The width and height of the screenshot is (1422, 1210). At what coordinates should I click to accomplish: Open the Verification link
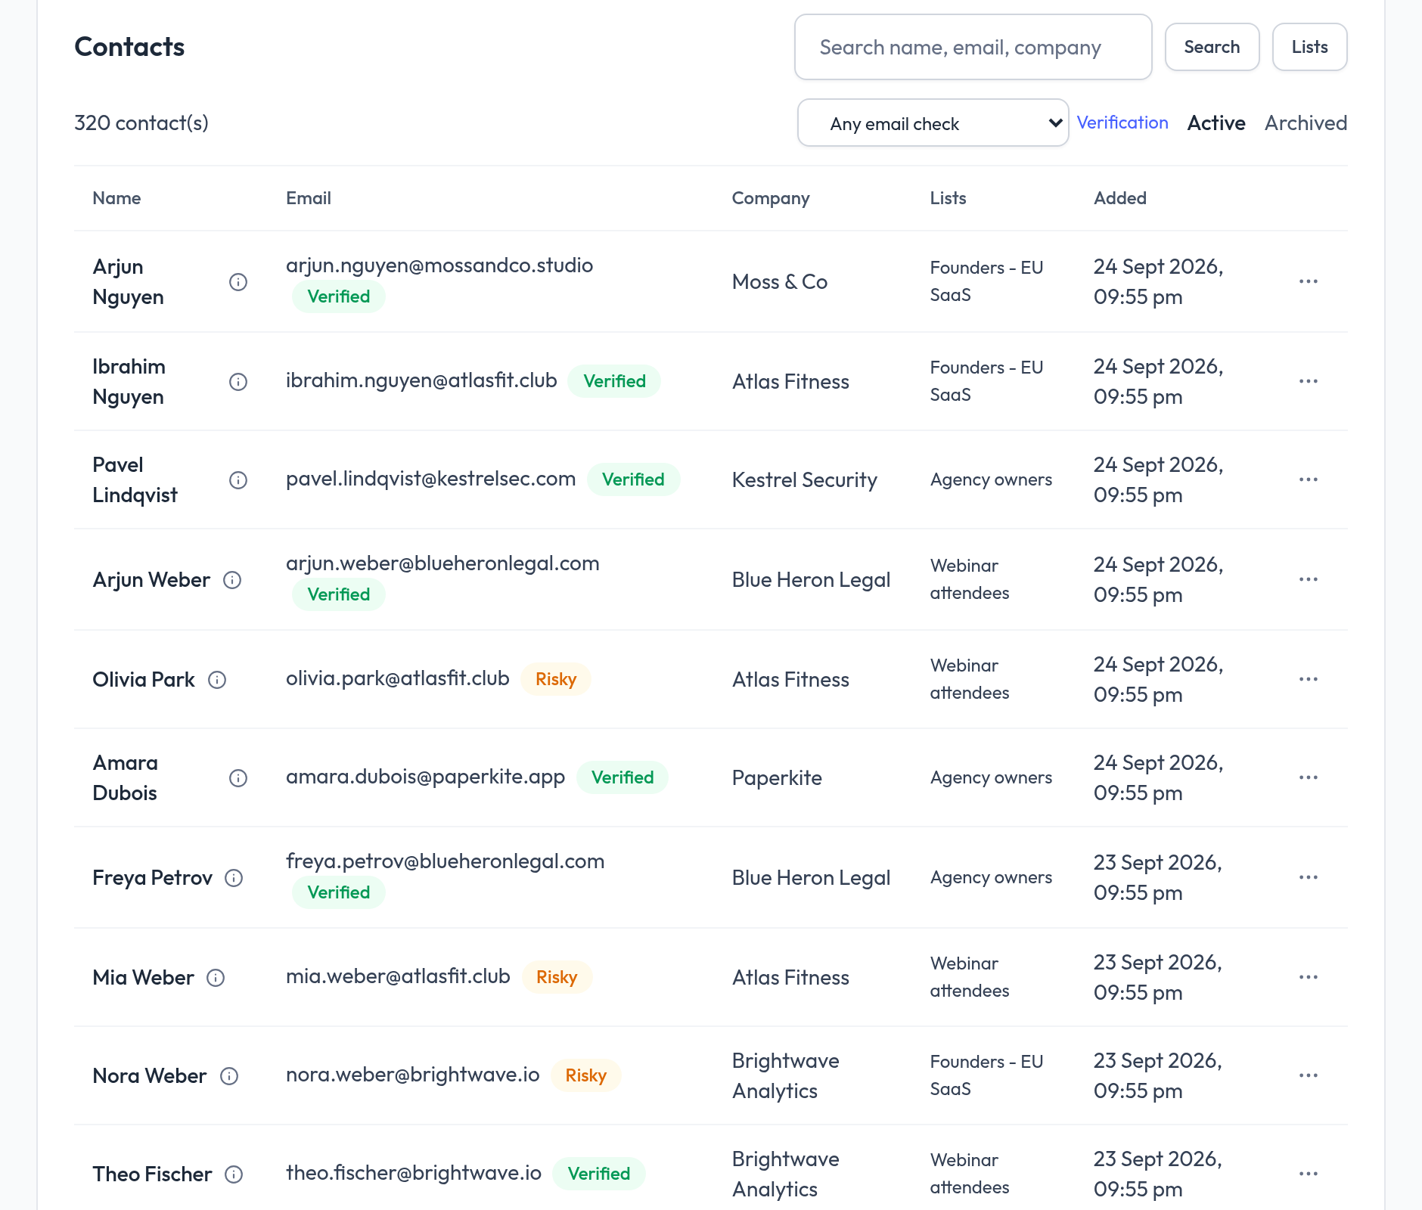[x=1122, y=123]
